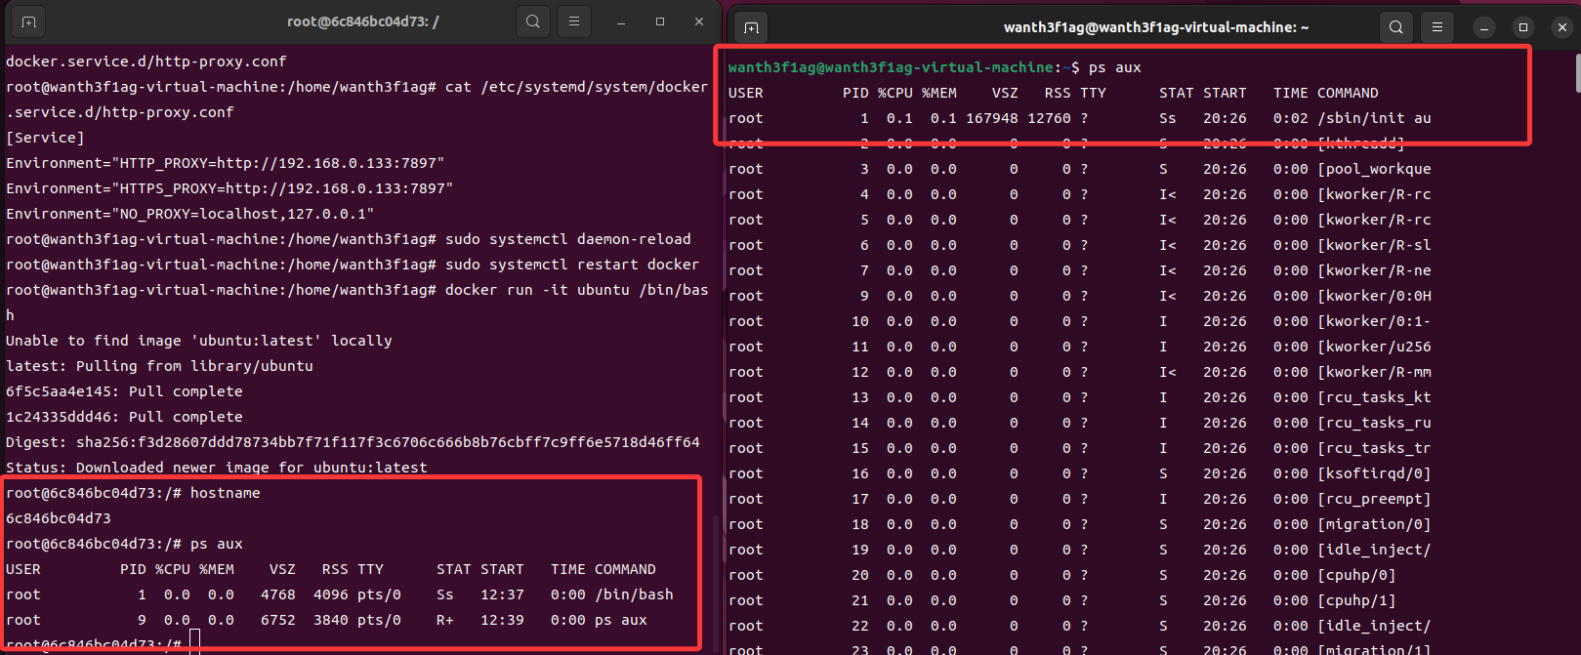1581x655 pixels.
Task: Click the HTTPS_PROXY environment line
Action: 229,188
